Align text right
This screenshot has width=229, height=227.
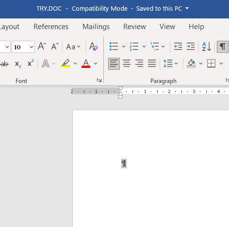[139, 64]
